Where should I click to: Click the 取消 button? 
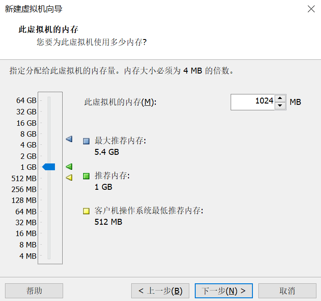point(287,291)
